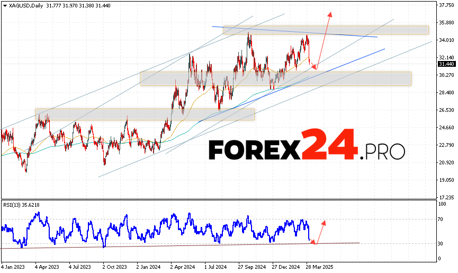Click the 4 Jan 2023 date label

pos(13,268)
